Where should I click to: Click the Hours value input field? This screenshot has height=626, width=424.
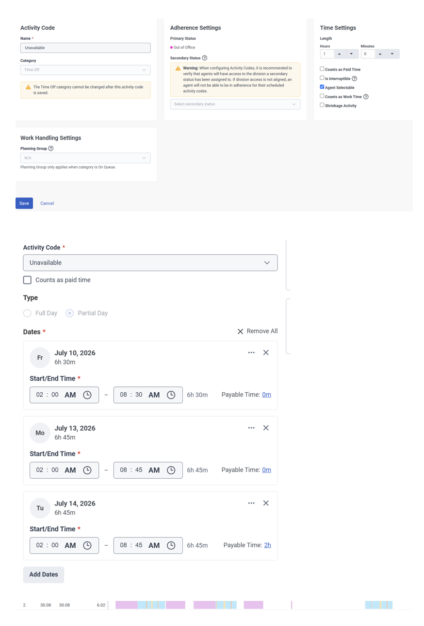point(327,54)
